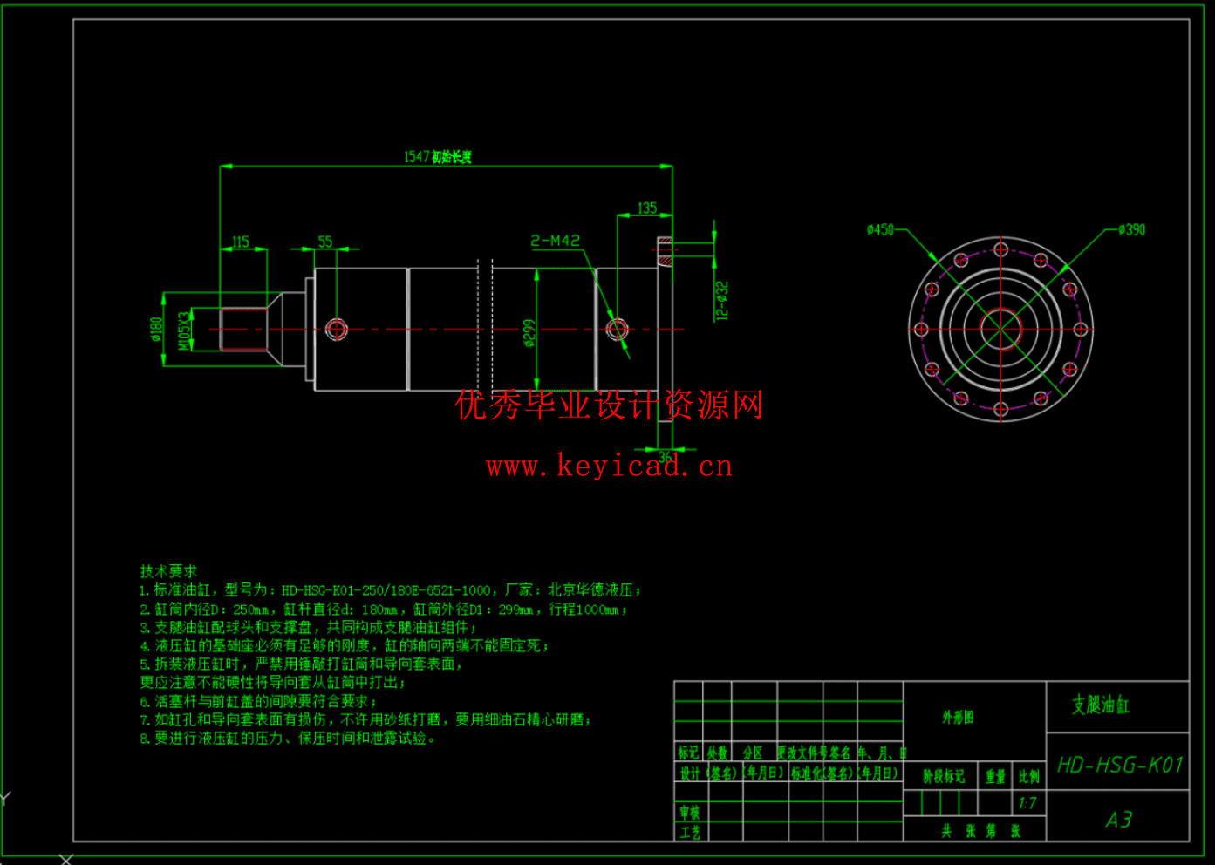Click the 36 flange thickness dimension
The width and height of the screenshot is (1215, 865).
665,454
